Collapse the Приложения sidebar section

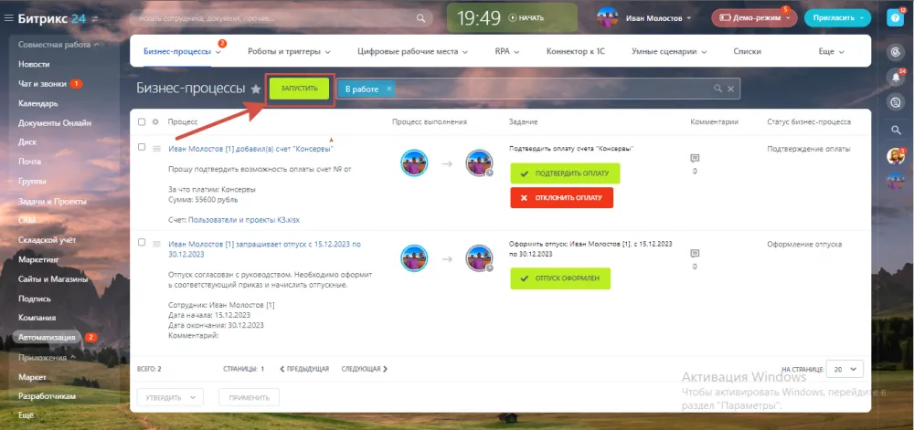click(x=72, y=357)
